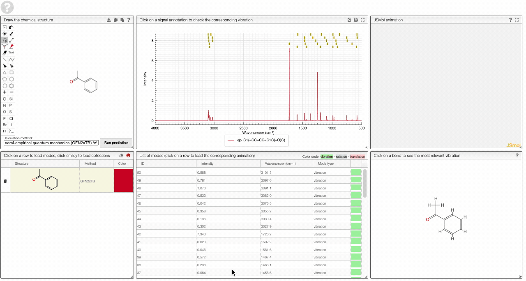Image resolution: width=526 pixels, height=281 pixels.
Task: Select mode row with intensity 1.070
Action: click(x=249, y=188)
